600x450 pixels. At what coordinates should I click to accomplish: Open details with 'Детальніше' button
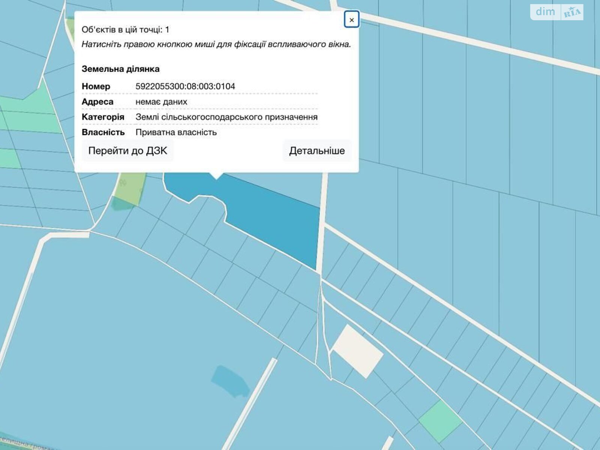coord(317,151)
